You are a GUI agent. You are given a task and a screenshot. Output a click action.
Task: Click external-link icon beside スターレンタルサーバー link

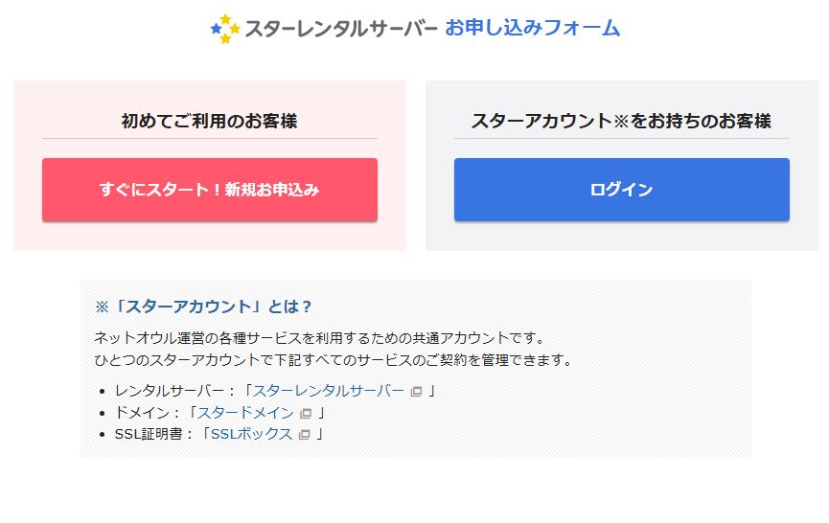click(416, 392)
